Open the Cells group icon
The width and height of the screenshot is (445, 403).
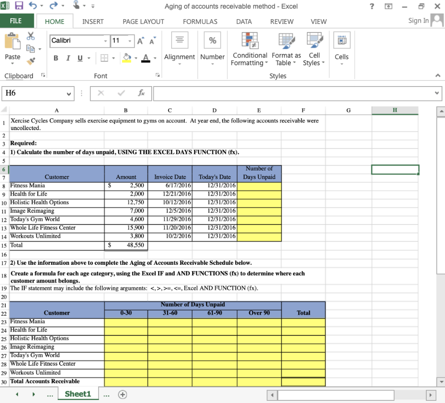(x=342, y=40)
